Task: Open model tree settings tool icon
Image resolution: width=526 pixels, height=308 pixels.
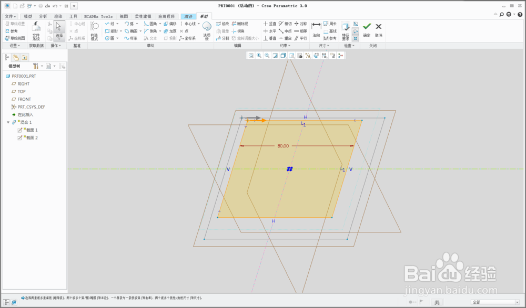Action: (36, 66)
